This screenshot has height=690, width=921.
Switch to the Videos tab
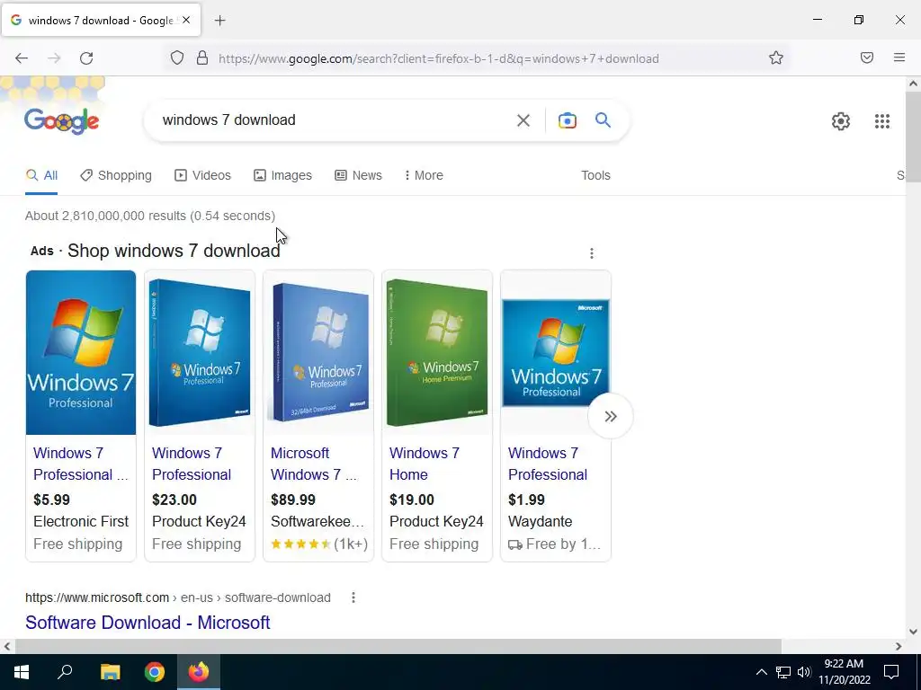(202, 175)
